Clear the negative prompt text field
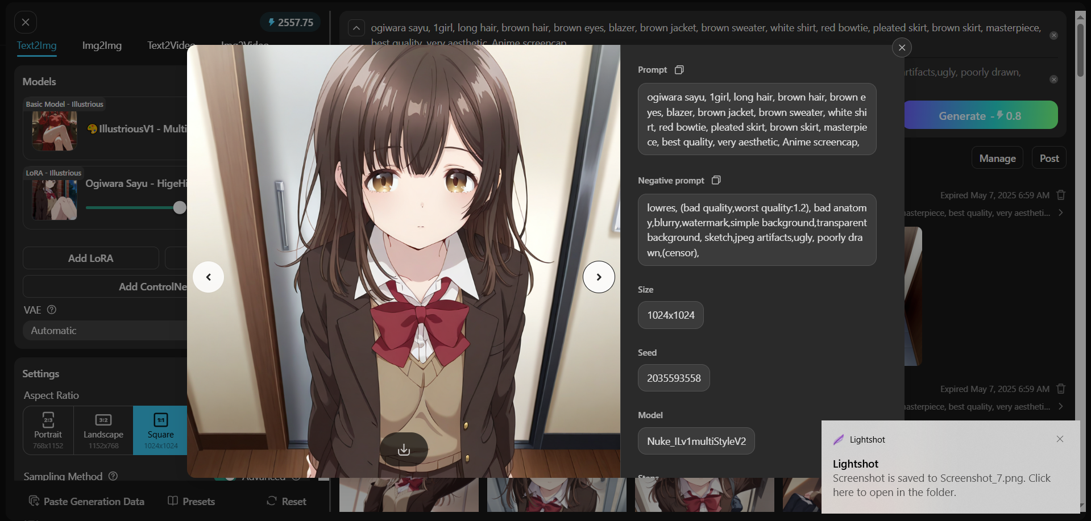This screenshot has width=1091, height=521. [x=1053, y=79]
